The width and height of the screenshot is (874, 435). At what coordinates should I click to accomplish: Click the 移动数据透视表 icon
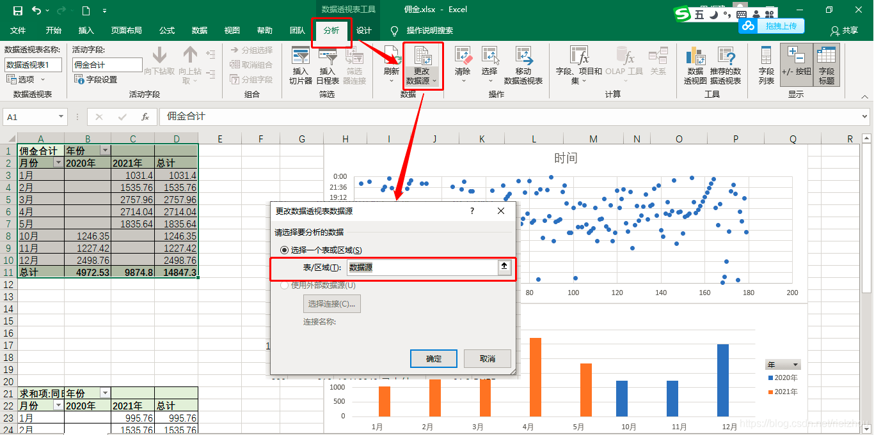pyautogui.click(x=523, y=64)
